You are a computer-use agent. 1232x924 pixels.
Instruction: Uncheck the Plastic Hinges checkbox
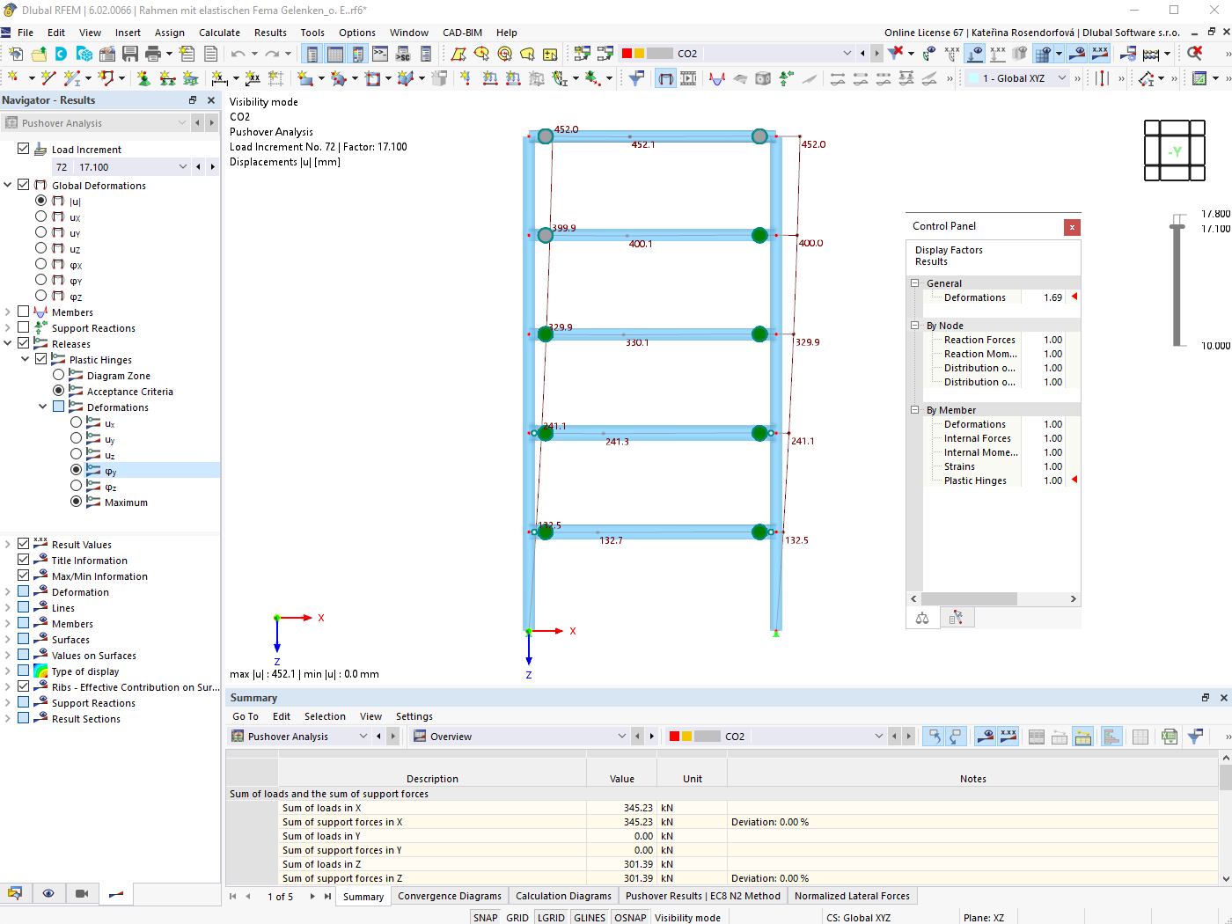41,359
